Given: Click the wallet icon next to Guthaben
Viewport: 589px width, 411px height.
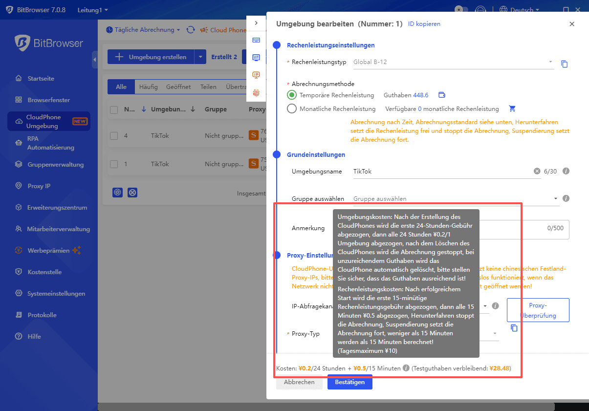Looking at the screenshot, I should coord(442,95).
